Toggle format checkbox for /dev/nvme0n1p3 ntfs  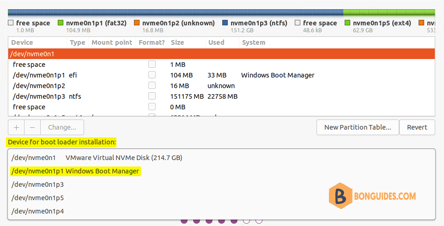pos(152,96)
